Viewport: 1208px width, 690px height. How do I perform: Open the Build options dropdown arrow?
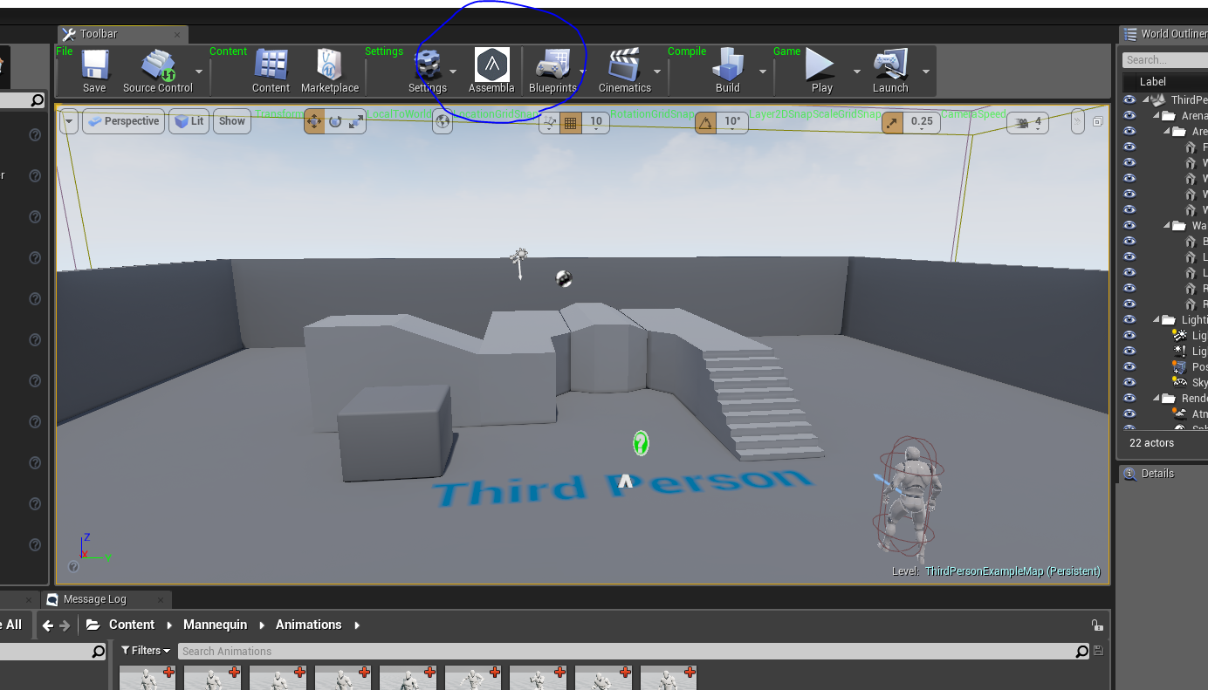click(763, 72)
